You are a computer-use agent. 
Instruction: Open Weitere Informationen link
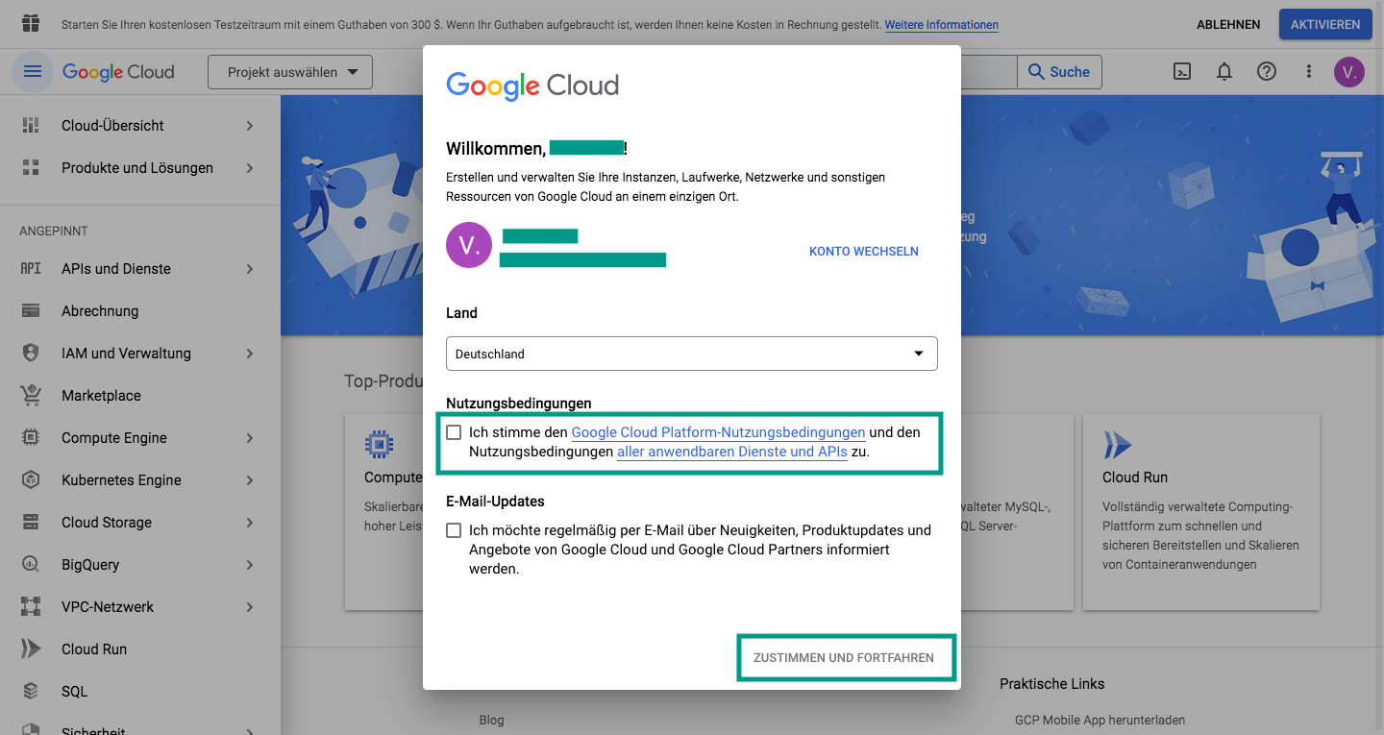tap(942, 25)
